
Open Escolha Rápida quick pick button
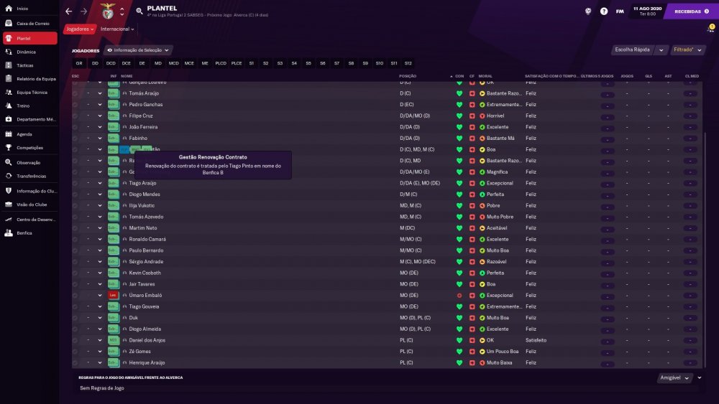point(632,50)
